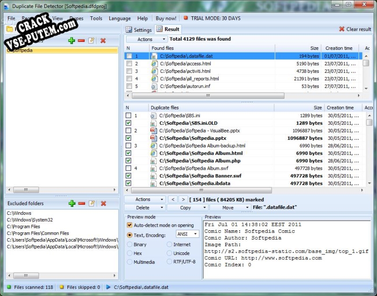The width and height of the screenshot is (377, 296).
Task: Click the Clear result red X icon
Action: tap(342, 29)
